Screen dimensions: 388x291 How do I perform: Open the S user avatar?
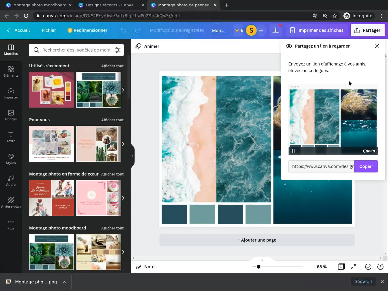(251, 30)
